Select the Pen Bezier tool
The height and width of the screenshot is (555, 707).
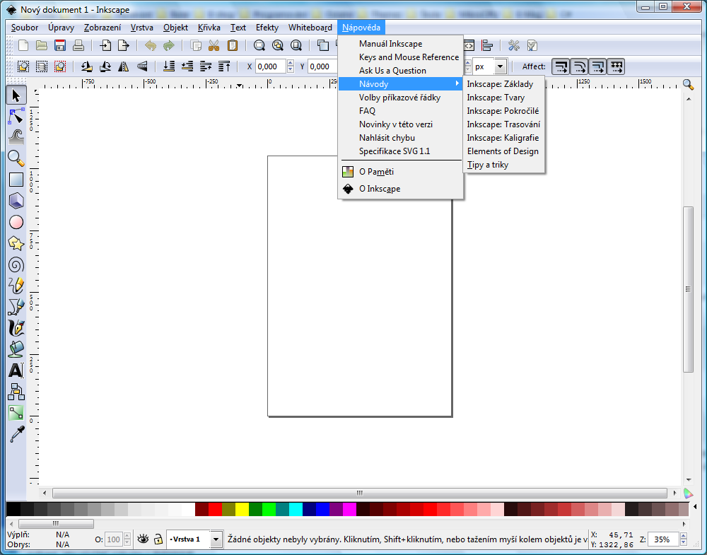click(16, 307)
